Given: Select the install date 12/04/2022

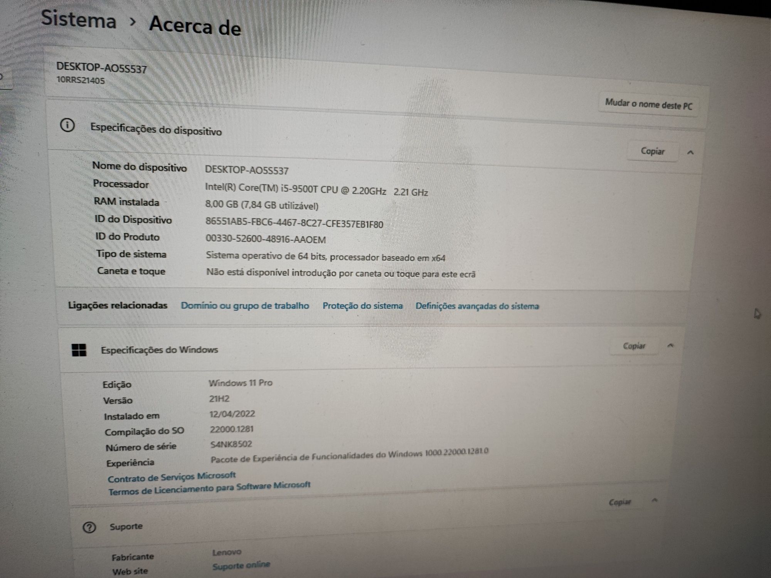Looking at the screenshot, I should (x=232, y=414).
